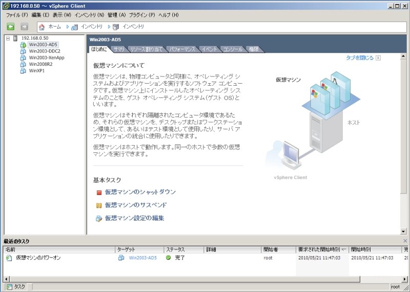Viewport: 410px width, 292px height.
Task: Switch to the サマリ tab
Action: pyautogui.click(x=119, y=49)
